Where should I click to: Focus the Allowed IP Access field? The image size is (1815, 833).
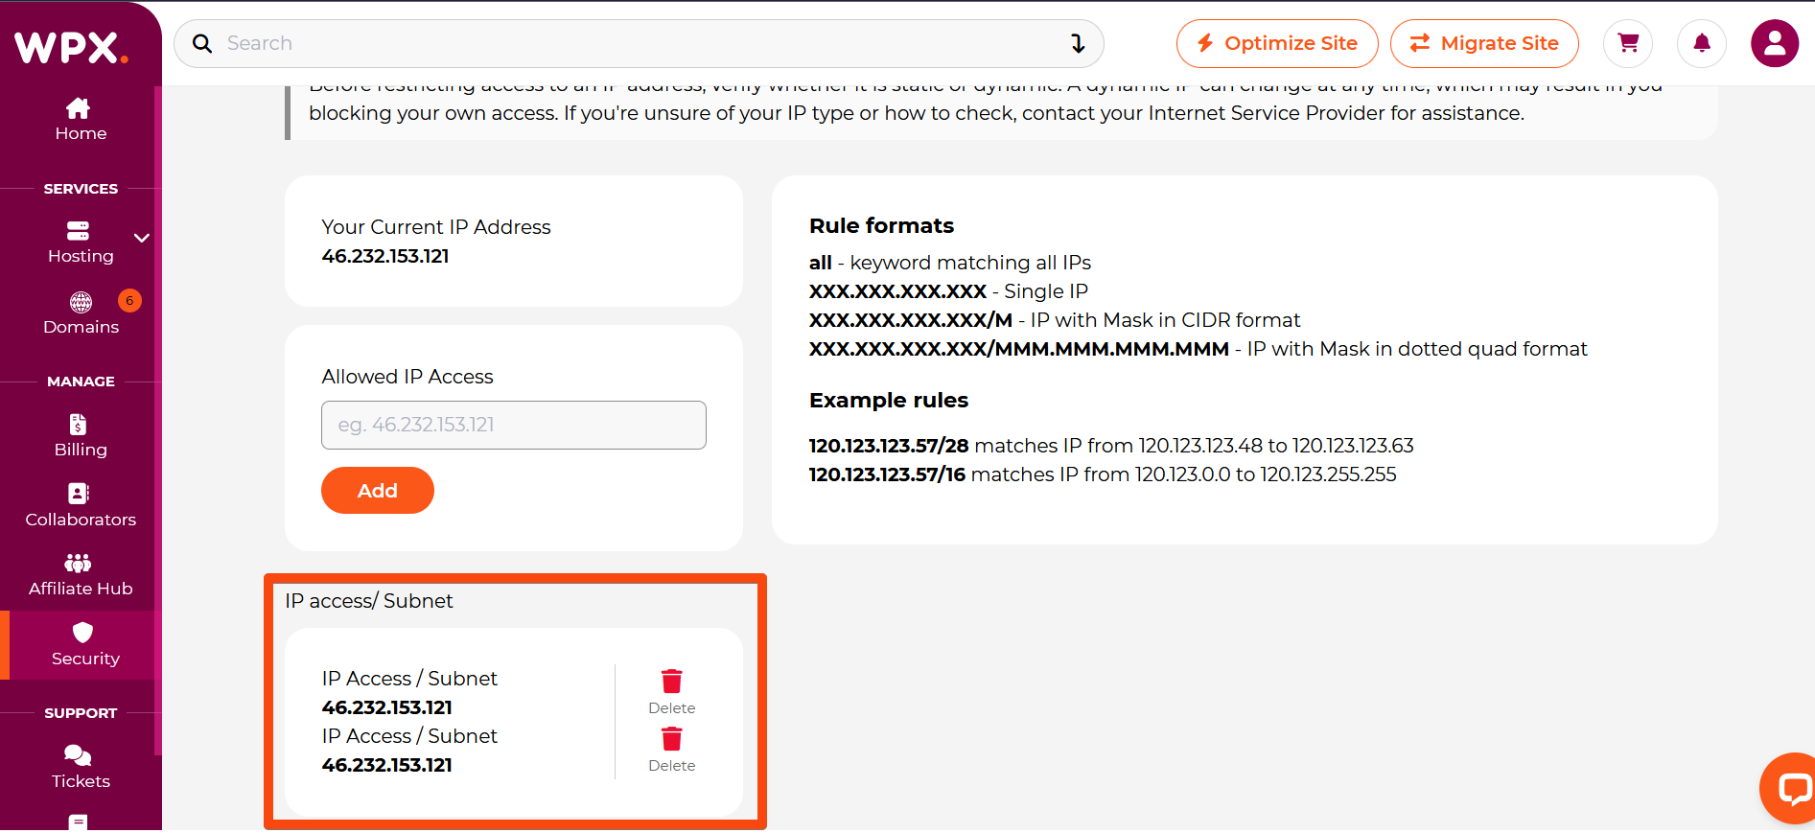point(513,425)
